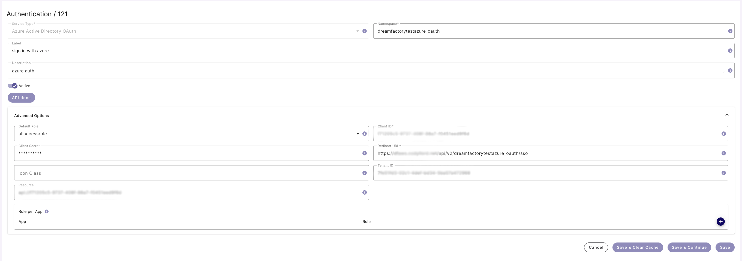742x261 pixels.
Task: Click the info icon beside Client Secret
Action: tap(364, 153)
